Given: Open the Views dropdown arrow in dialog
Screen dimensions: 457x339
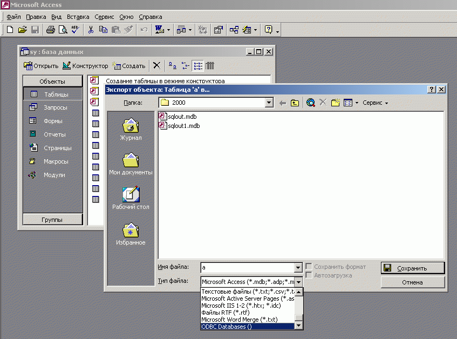Looking at the screenshot, I should pos(357,103).
